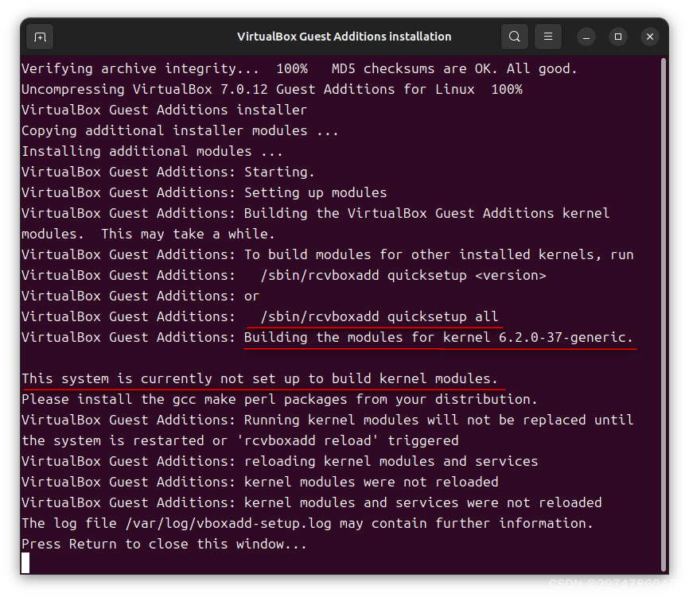Viewport: 689px width, 597px height.
Task: Click 'kernel modules were not reloaded' line
Action: 259,482
